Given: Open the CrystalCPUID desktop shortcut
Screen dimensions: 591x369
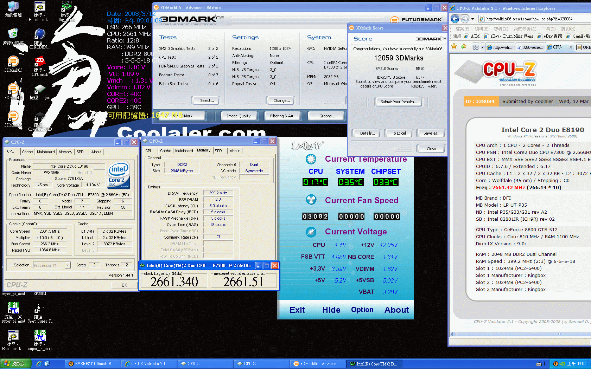Looking at the screenshot, I should (x=40, y=121).
